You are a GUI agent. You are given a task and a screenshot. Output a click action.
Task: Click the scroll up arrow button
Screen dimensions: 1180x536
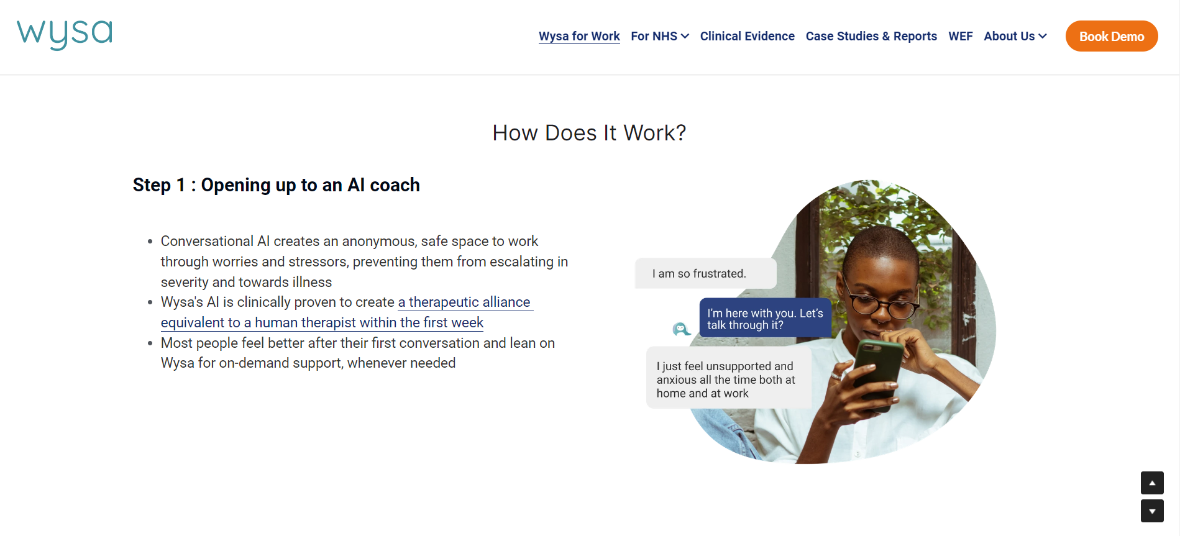tap(1152, 483)
